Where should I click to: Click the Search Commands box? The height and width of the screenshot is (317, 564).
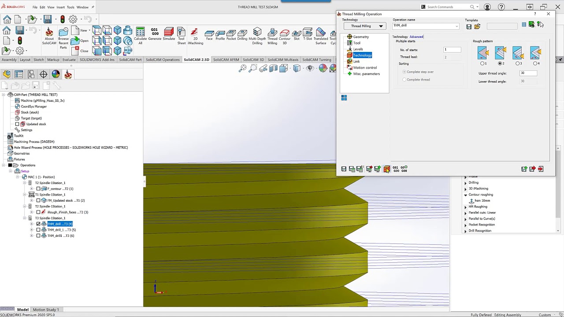[x=447, y=7]
